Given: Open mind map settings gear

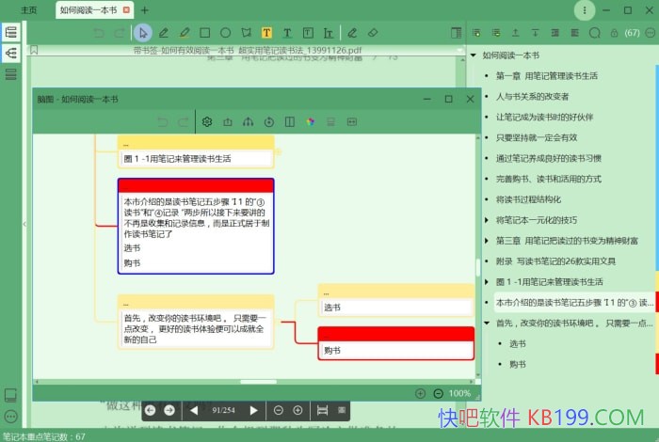Looking at the screenshot, I should tap(207, 121).
